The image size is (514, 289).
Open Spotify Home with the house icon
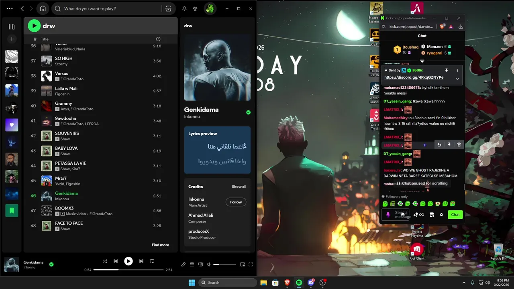coord(43,8)
